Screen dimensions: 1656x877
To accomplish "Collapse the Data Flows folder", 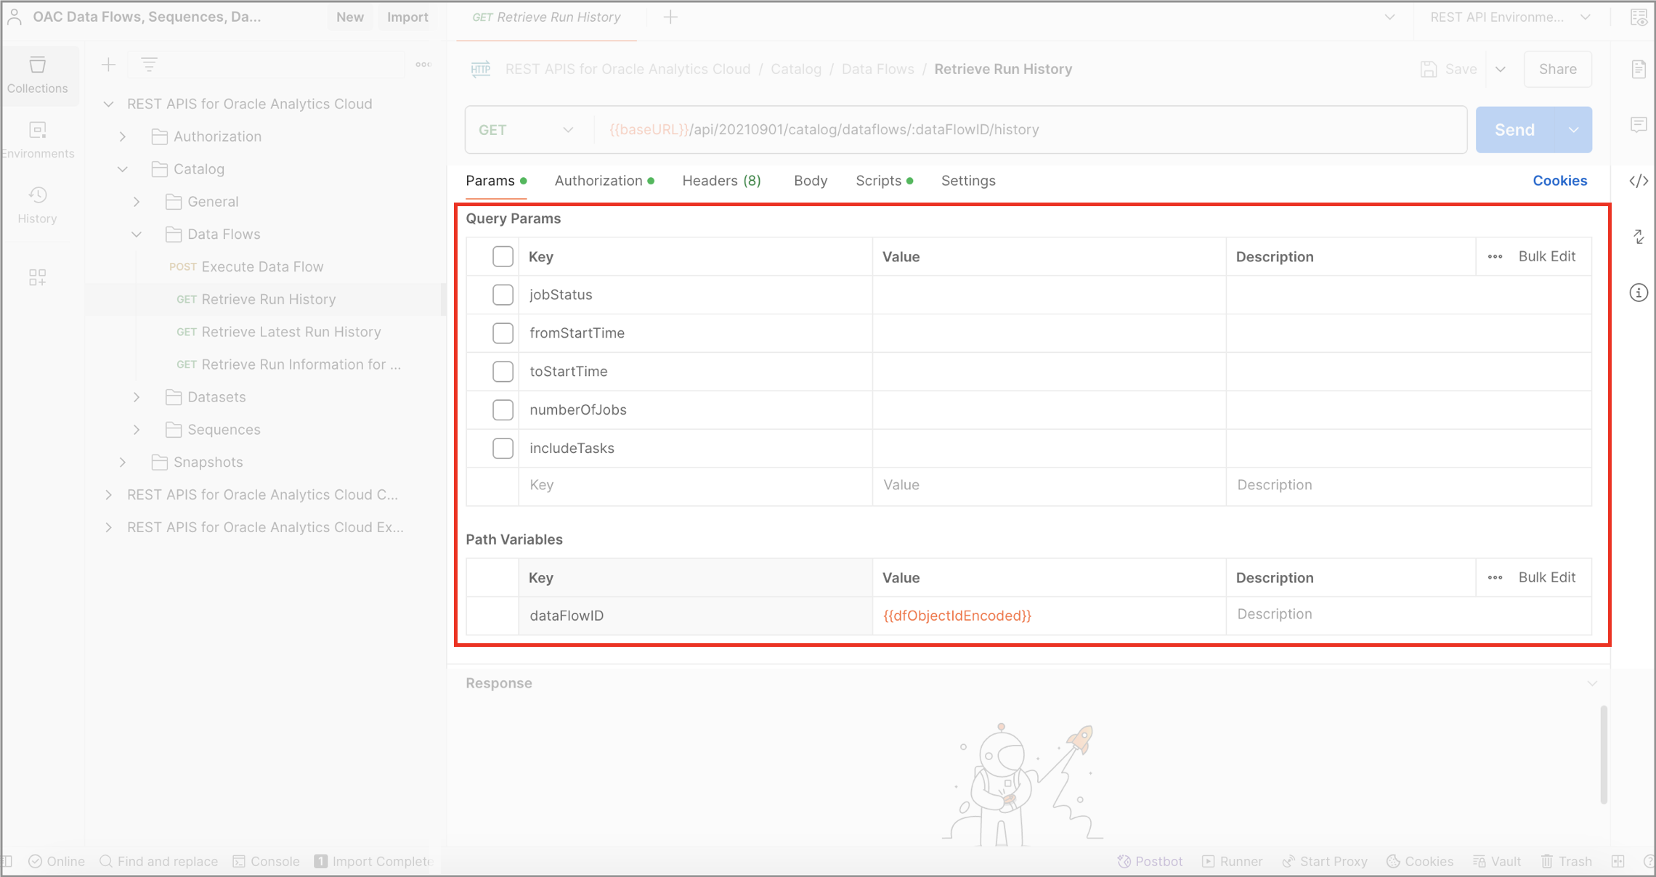I will [x=137, y=234].
